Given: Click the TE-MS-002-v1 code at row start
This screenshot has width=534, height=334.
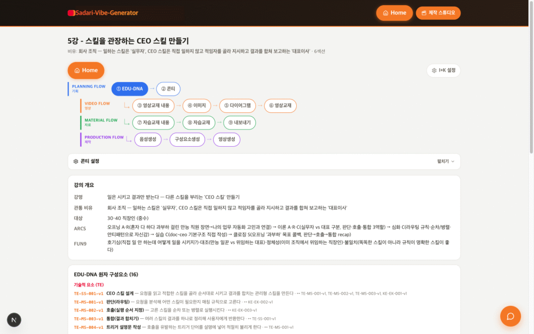Looking at the screenshot, I should (x=88, y=311).
